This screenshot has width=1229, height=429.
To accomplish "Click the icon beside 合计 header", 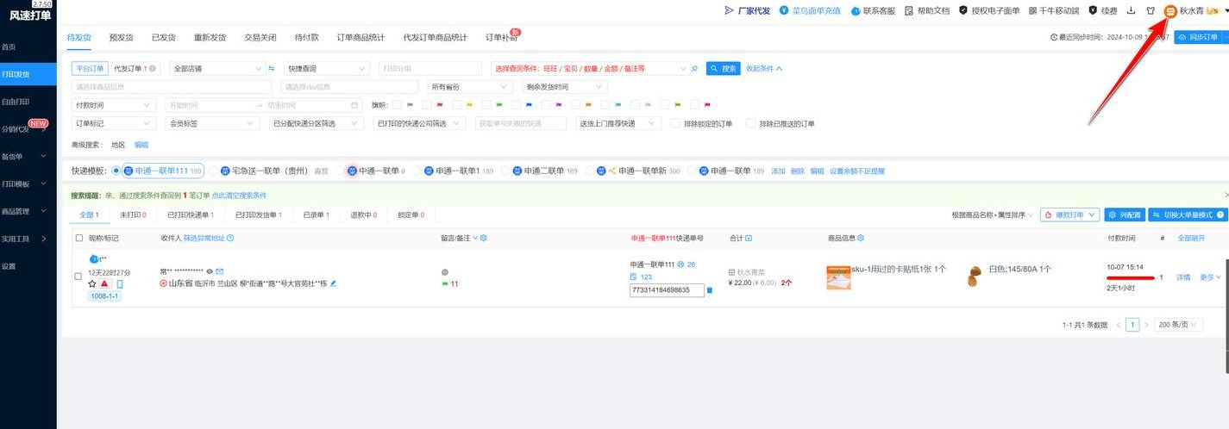I will 748,238.
